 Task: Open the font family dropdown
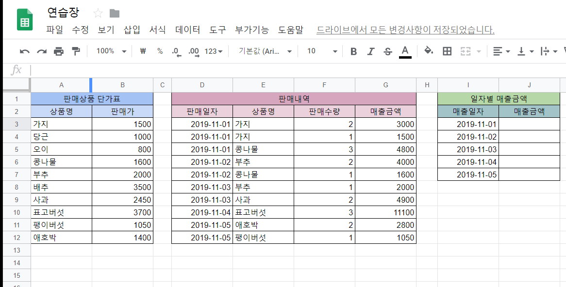[265, 51]
